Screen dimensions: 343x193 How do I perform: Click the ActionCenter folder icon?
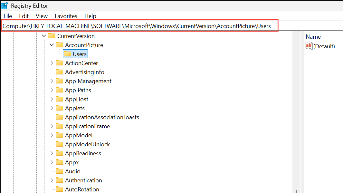click(x=60, y=63)
